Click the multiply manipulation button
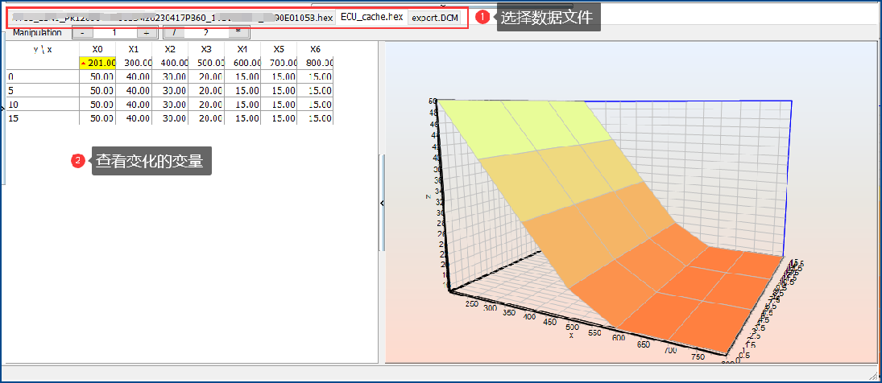 coord(238,32)
